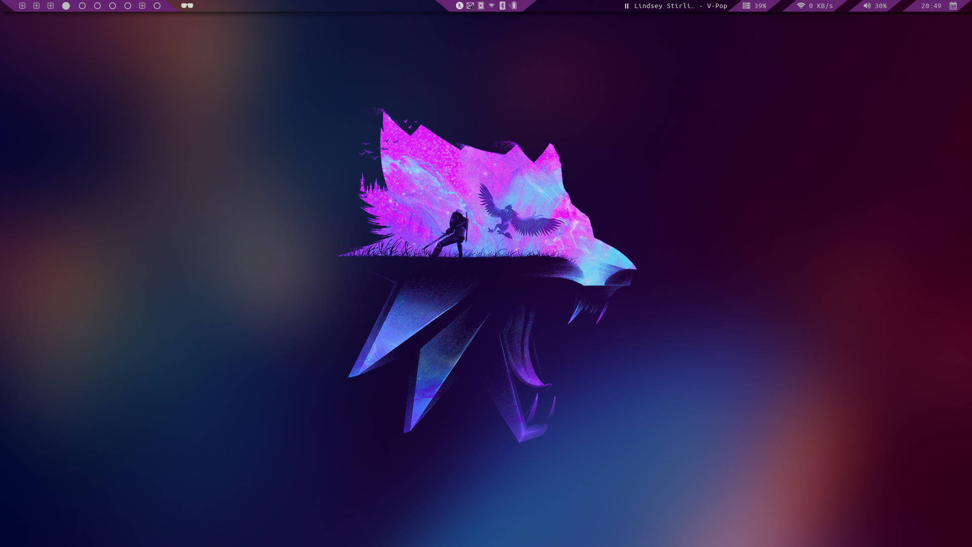Click the 30% volume level text

[x=881, y=6]
